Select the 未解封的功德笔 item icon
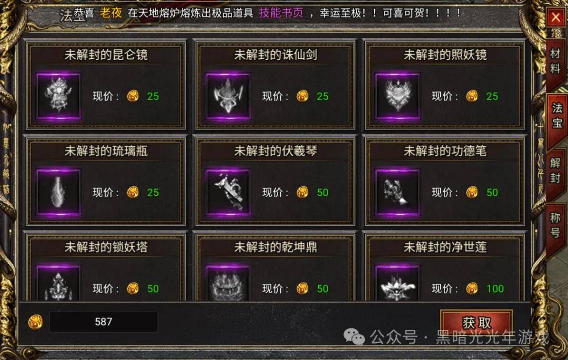Viewport: 568px width, 360px height. pyautogui.click(x=398, y=192)
